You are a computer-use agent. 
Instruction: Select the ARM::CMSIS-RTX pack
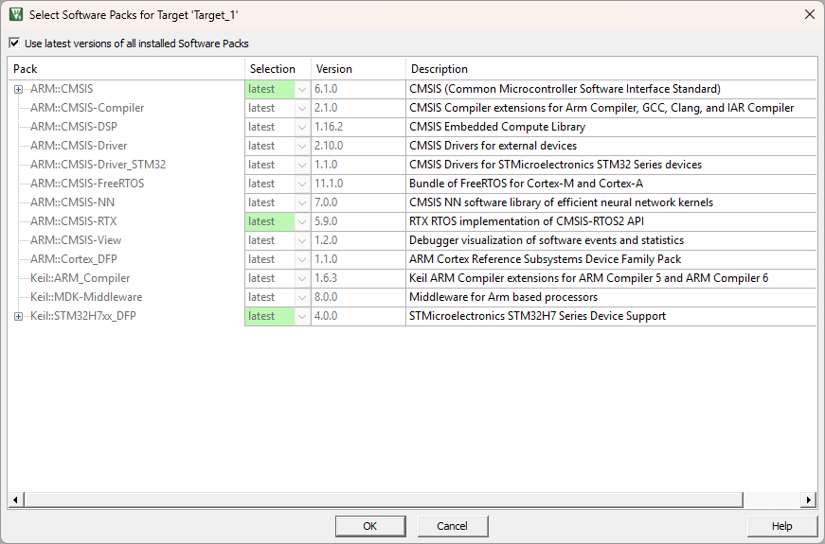[x=73, y=221]
